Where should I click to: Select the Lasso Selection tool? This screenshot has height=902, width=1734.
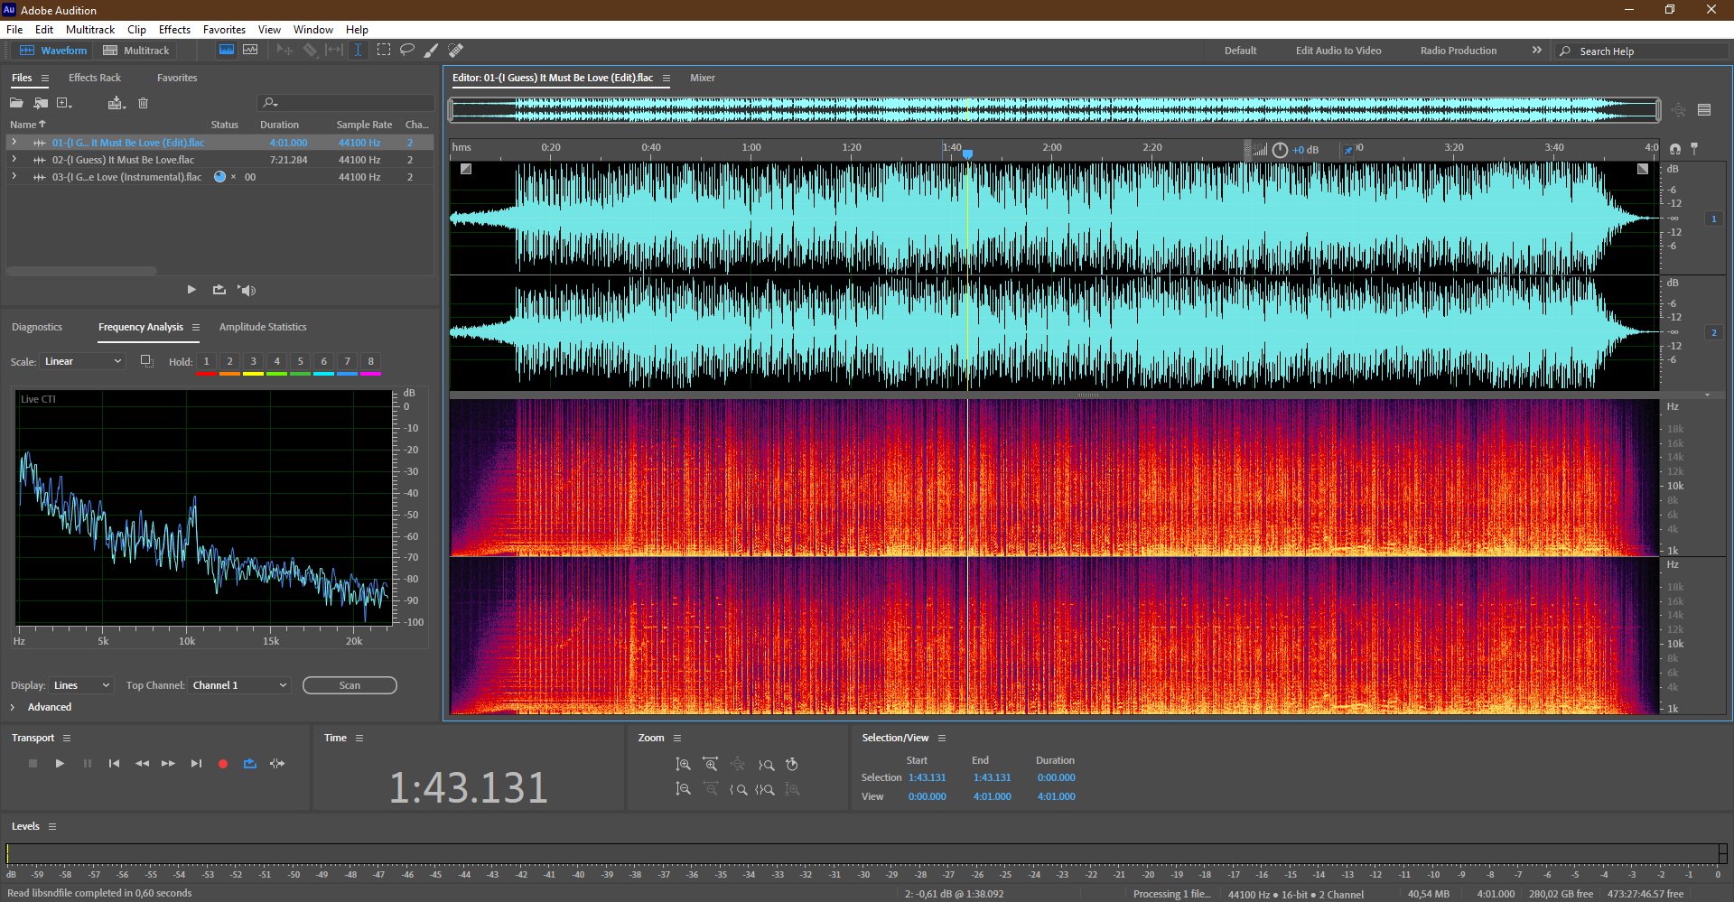pyautogui.click(x=407, y=50)
